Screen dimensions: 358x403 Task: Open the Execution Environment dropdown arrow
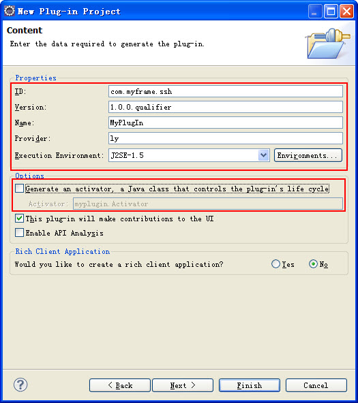[x=263, y=155]
